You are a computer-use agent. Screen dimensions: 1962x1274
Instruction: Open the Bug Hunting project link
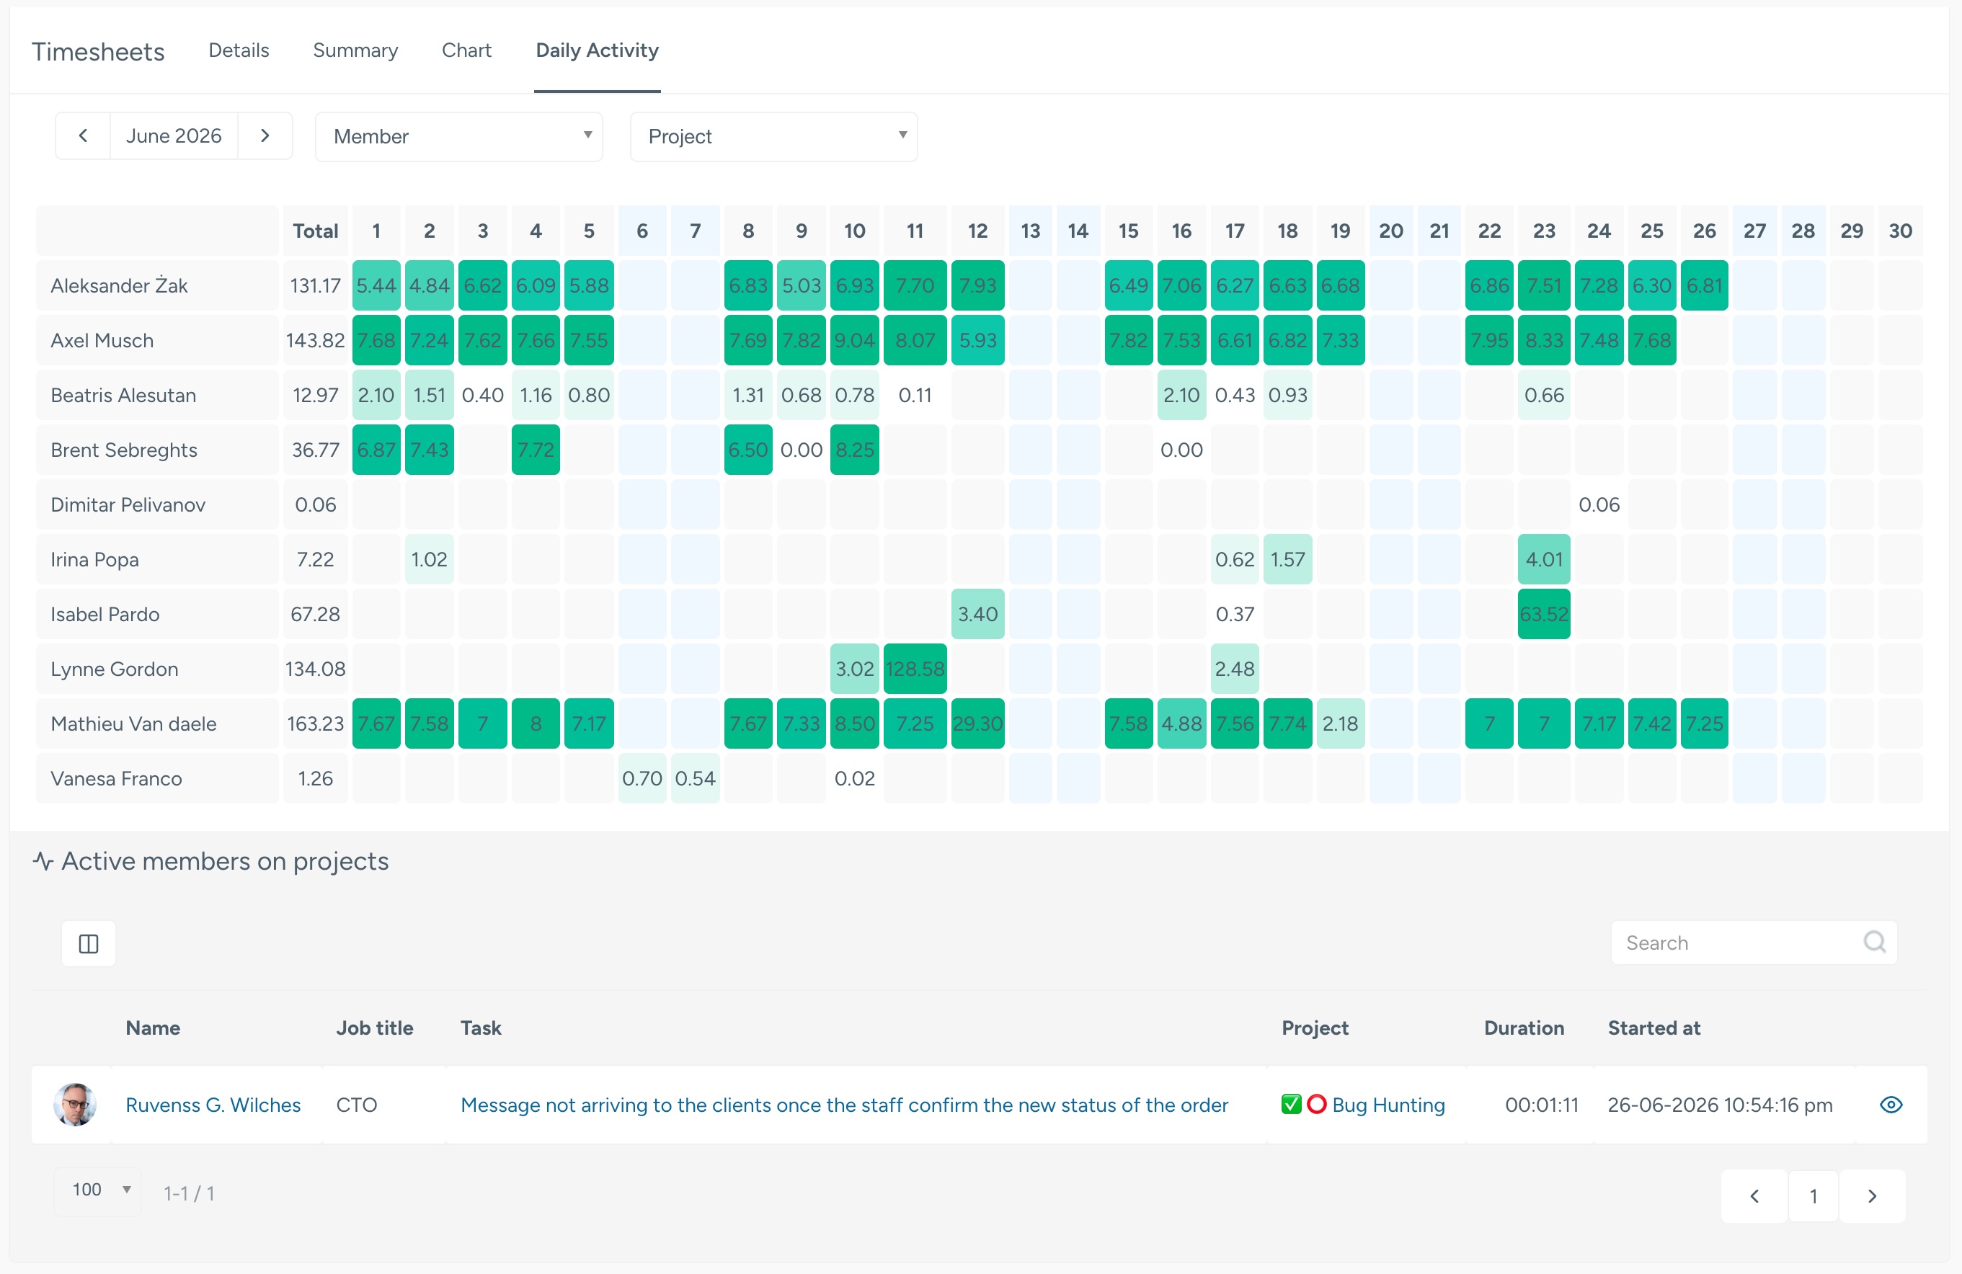click(x=1388, y=1105)
